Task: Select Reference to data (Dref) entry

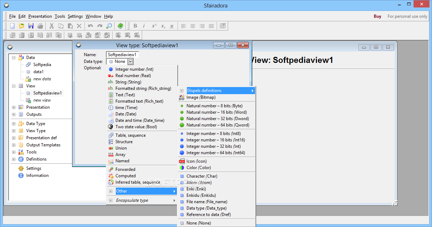Action: (217, 215)
